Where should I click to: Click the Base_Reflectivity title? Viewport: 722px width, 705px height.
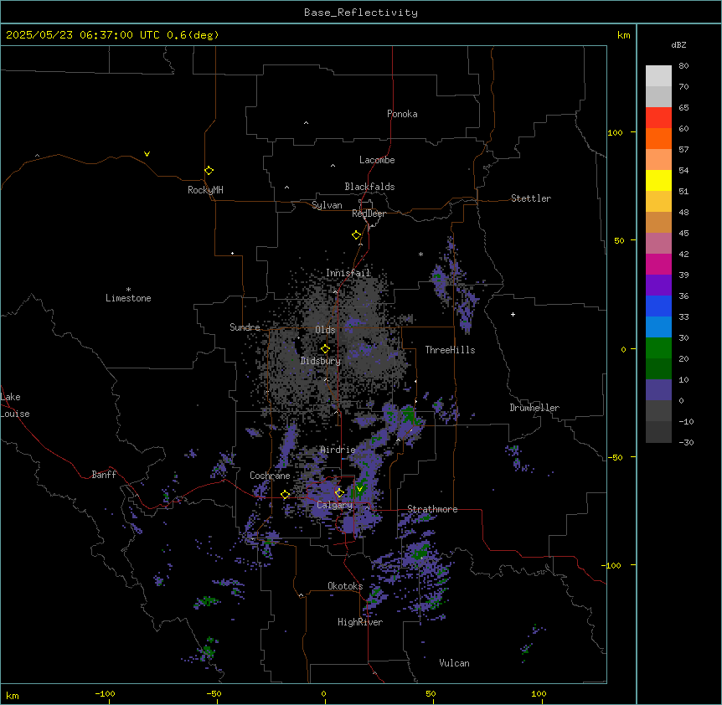(361, 13)
